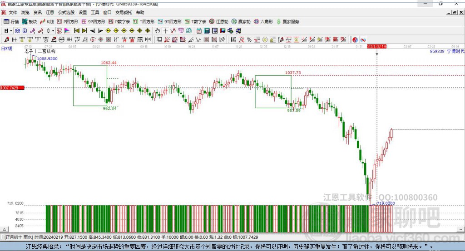Click the red price label 1007.7429
The height and width of the screenshot is (251, 465).
[x=12, y=88]
